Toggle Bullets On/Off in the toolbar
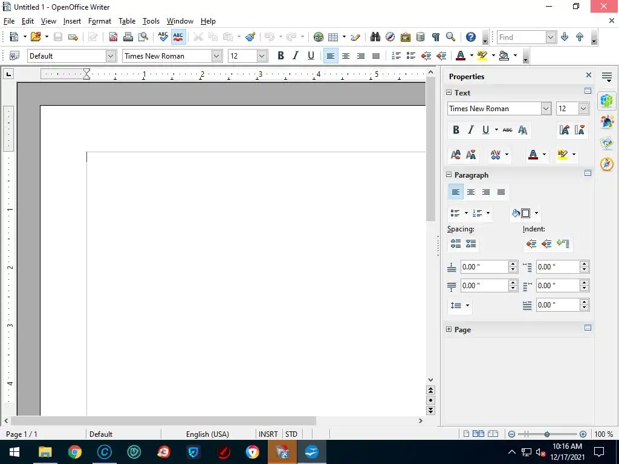Screen dimensions: 619x464 pos(411,56)
